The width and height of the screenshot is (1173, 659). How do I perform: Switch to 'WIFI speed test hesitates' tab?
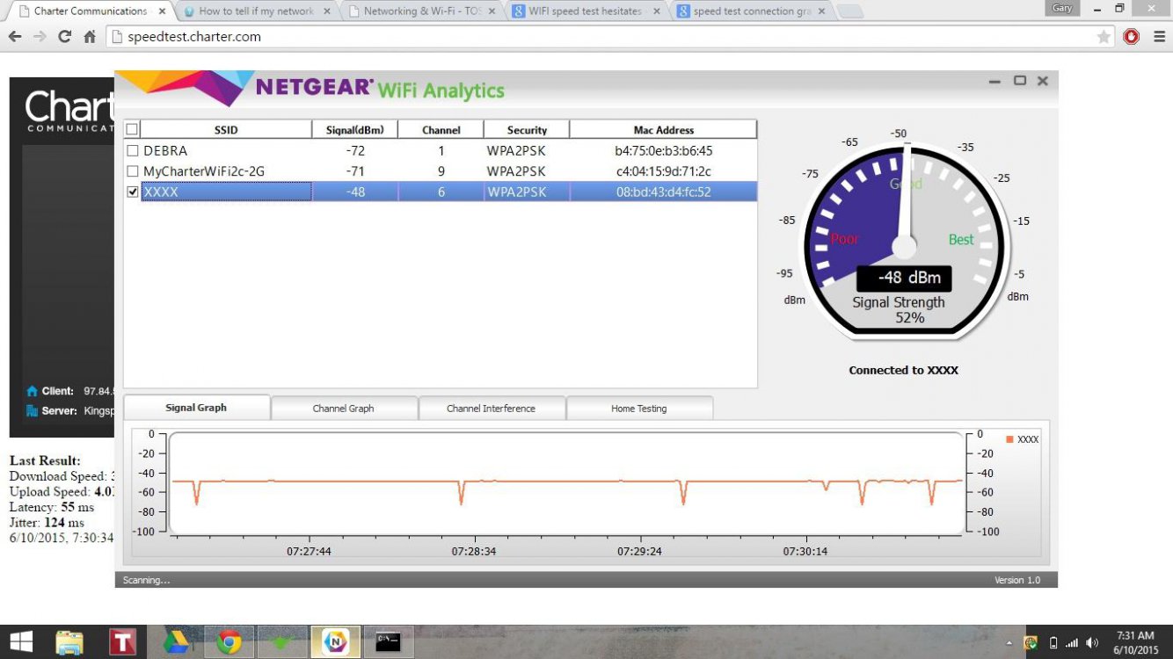point(586,11)
